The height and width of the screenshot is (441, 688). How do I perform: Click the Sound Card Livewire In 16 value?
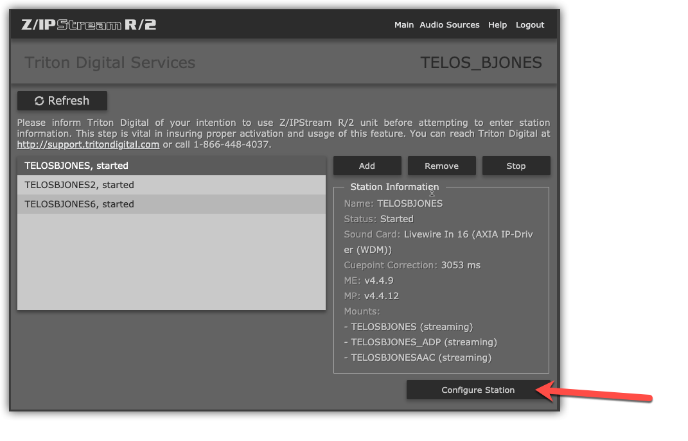pos(438,242)
